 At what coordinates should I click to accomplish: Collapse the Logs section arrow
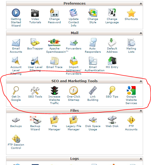point(141,159)
